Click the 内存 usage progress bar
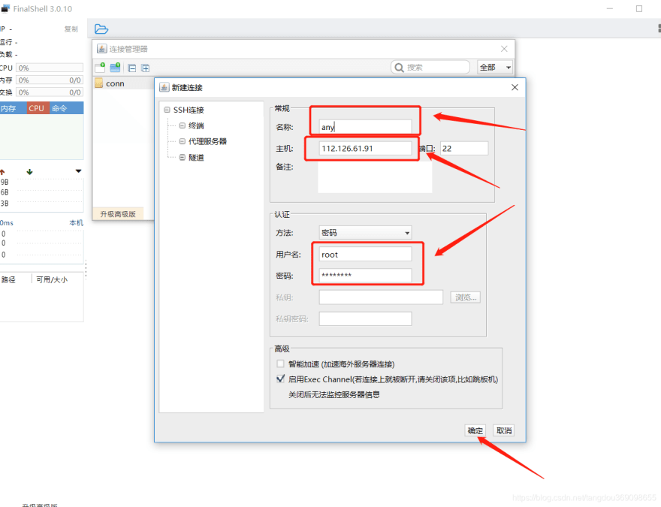 [50, 80]
